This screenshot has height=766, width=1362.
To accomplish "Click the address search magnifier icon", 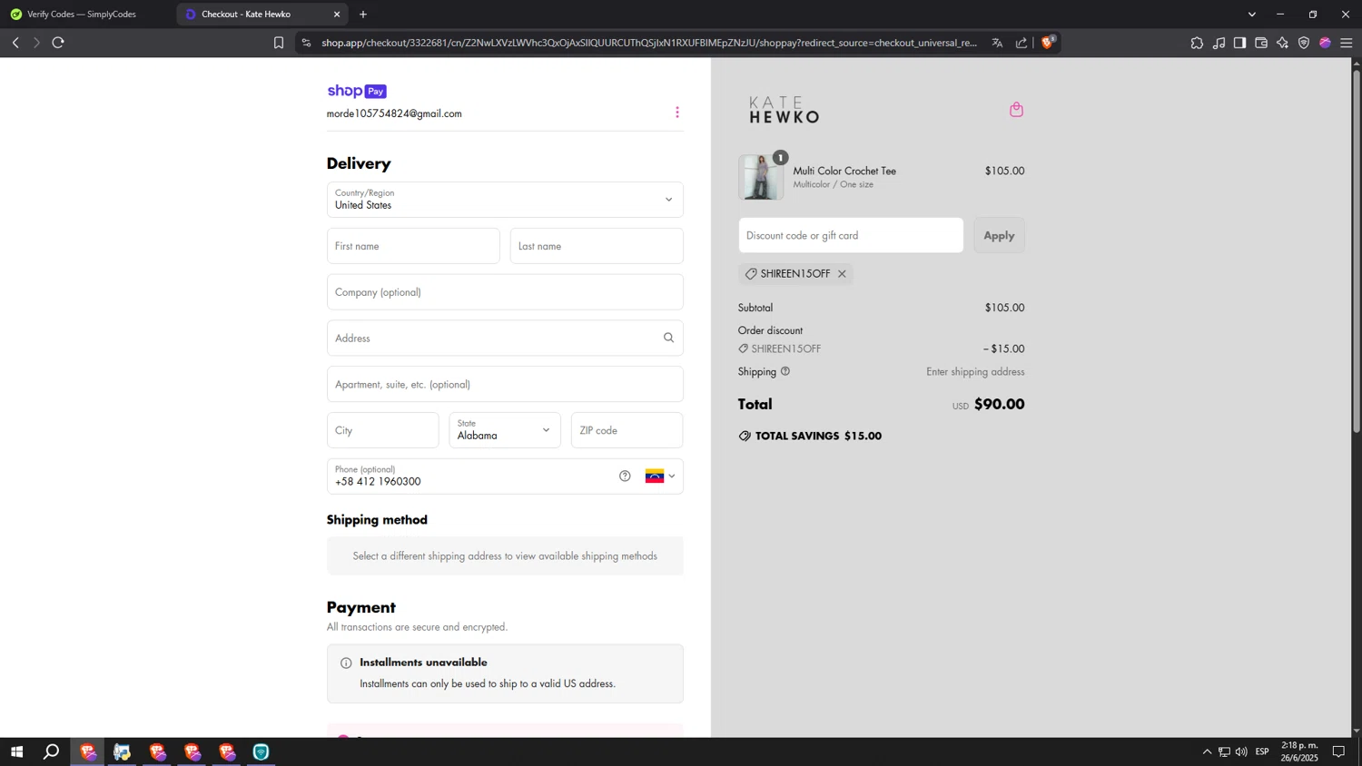I will pos(669,338).
